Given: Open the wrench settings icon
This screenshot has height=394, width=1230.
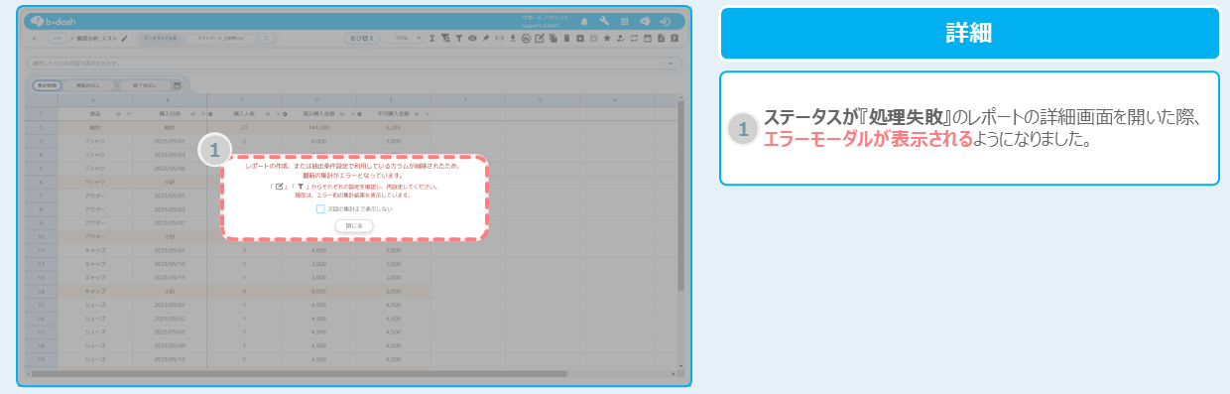Looking at the screenshot, I should click(x=604, y=21).
